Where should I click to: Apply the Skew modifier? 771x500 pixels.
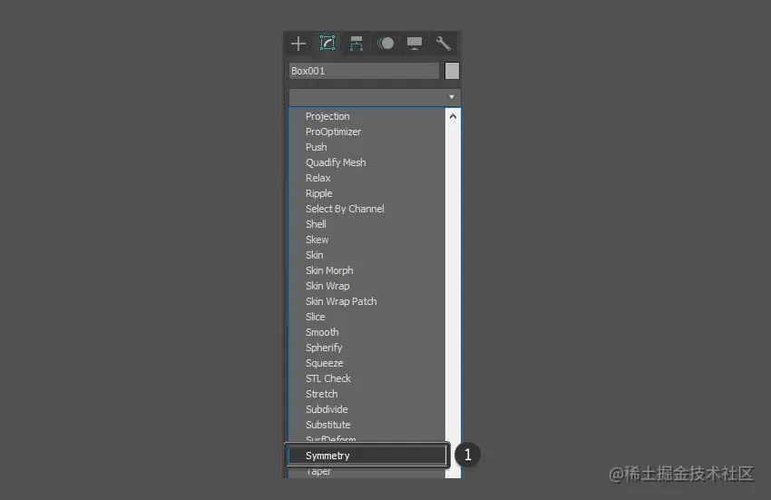[317, 240]
